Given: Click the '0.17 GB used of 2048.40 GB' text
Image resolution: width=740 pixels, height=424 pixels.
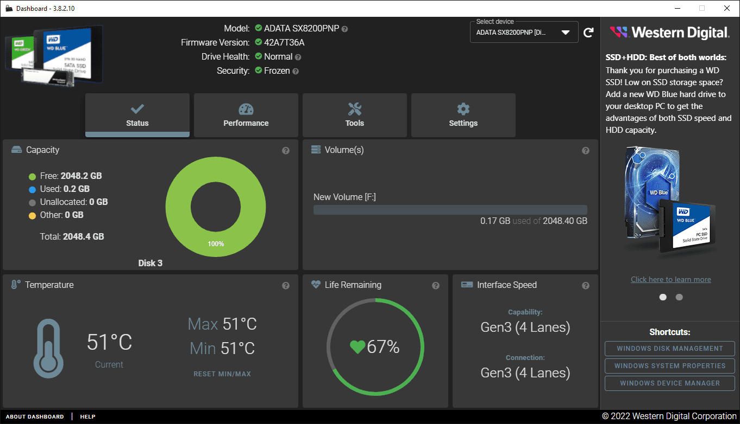Looking at the screenshot, I should point(534,221).
